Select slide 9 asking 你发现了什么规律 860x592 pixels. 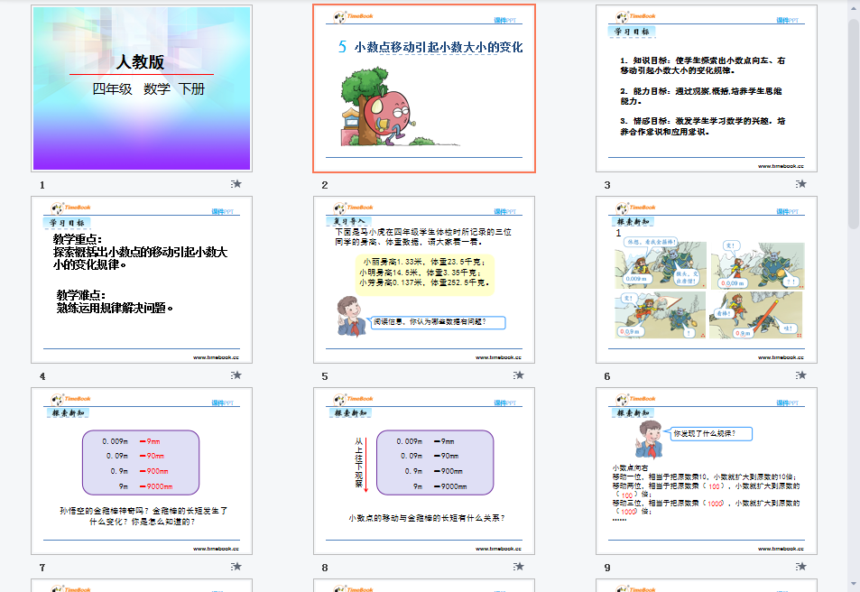coord(707,471)
